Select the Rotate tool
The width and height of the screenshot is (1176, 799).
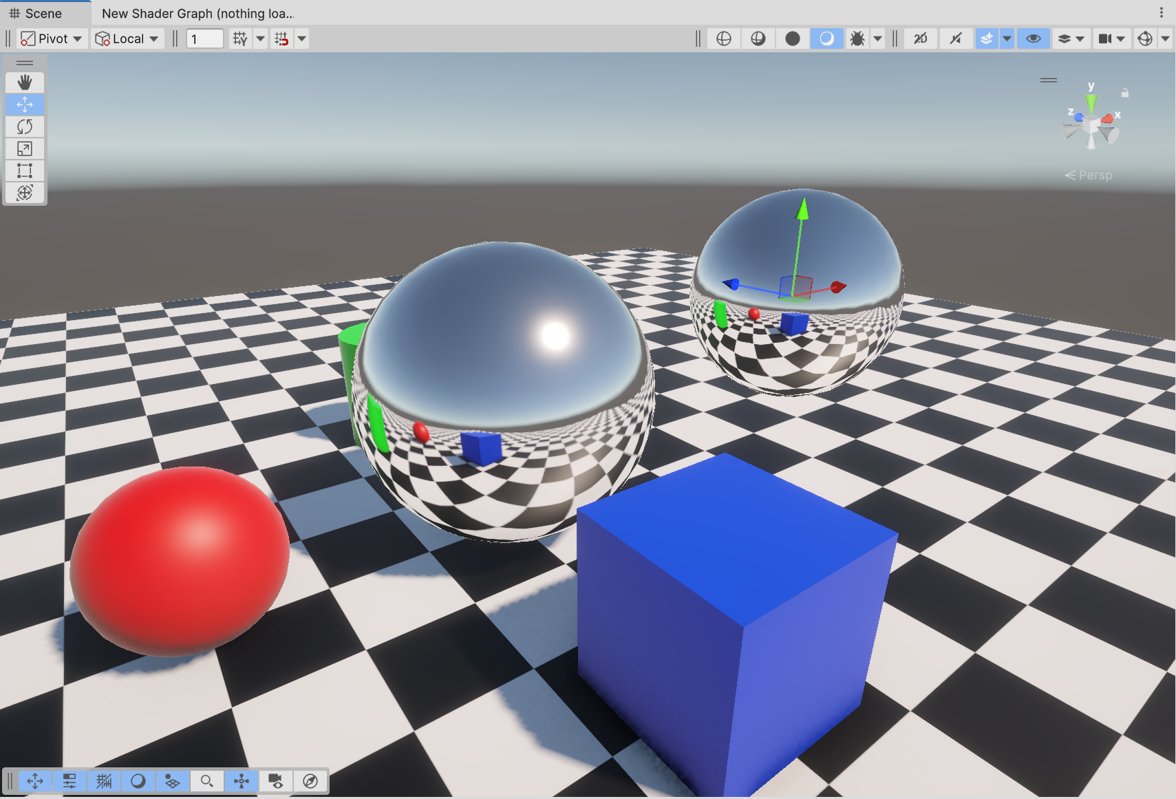(x=25, y=127)
